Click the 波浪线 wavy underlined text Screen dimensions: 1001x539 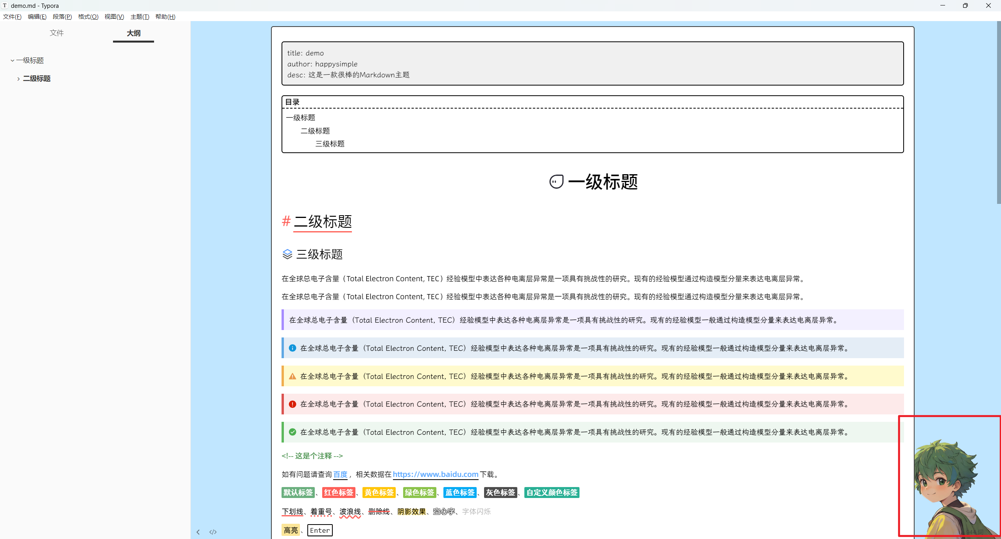pos(350,512)
